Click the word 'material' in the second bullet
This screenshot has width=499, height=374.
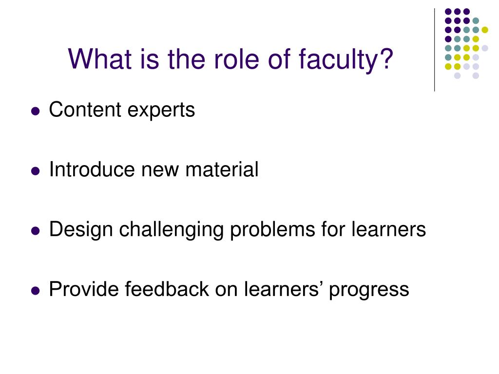pos(222,169)
